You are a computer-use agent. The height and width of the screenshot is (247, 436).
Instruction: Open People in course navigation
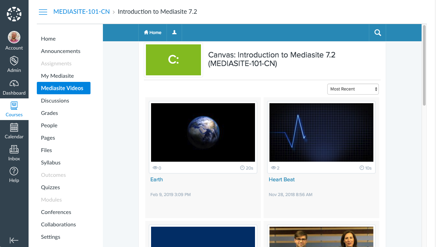49,126
